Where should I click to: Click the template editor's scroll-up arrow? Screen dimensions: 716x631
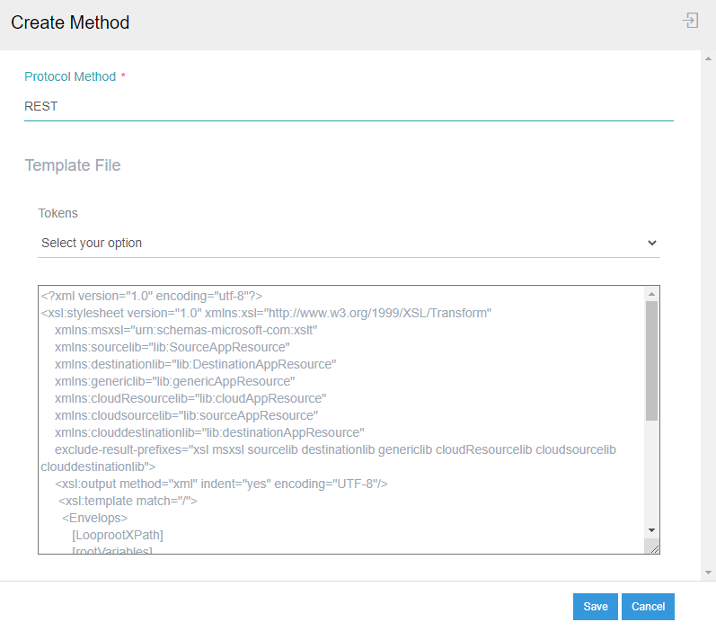click(652, 294)
